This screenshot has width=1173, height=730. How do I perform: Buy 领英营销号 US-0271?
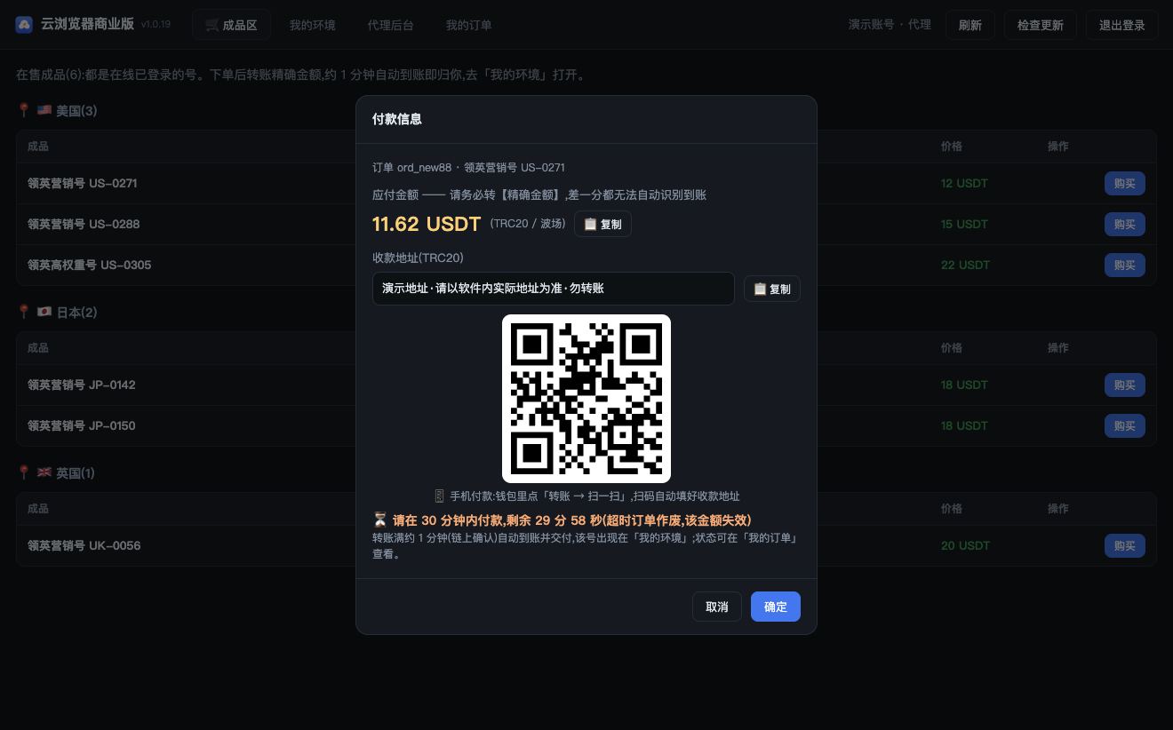1125,184
